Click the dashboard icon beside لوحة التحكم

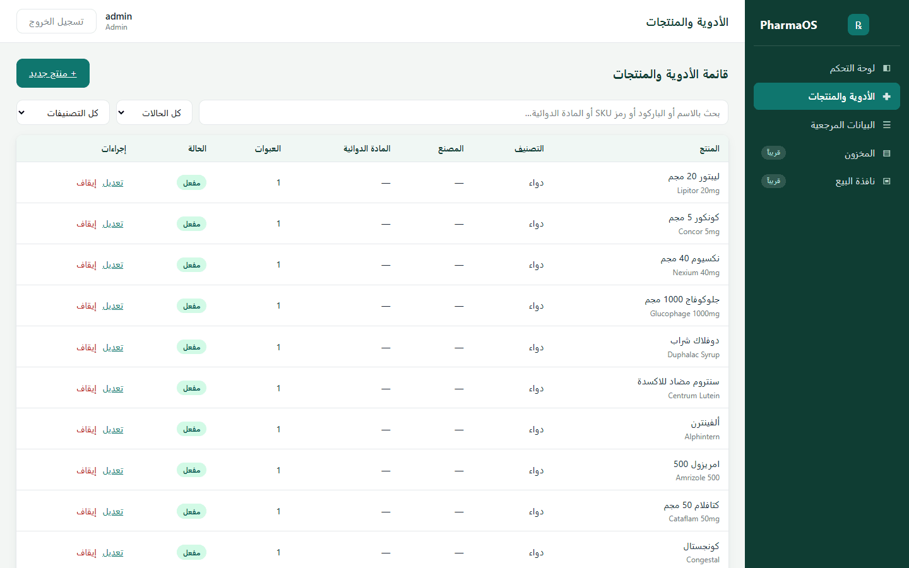(x=886, y=68)
